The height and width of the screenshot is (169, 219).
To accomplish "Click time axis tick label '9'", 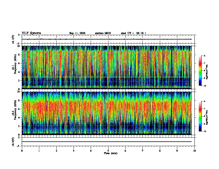I will pyautogui.click(x=177, y=151).
